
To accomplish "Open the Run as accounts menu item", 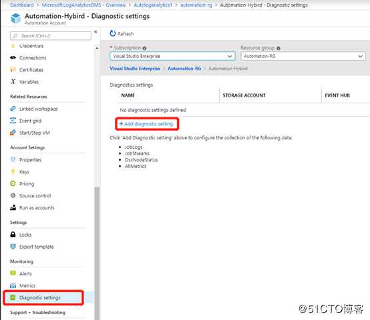I will [37, 208].
